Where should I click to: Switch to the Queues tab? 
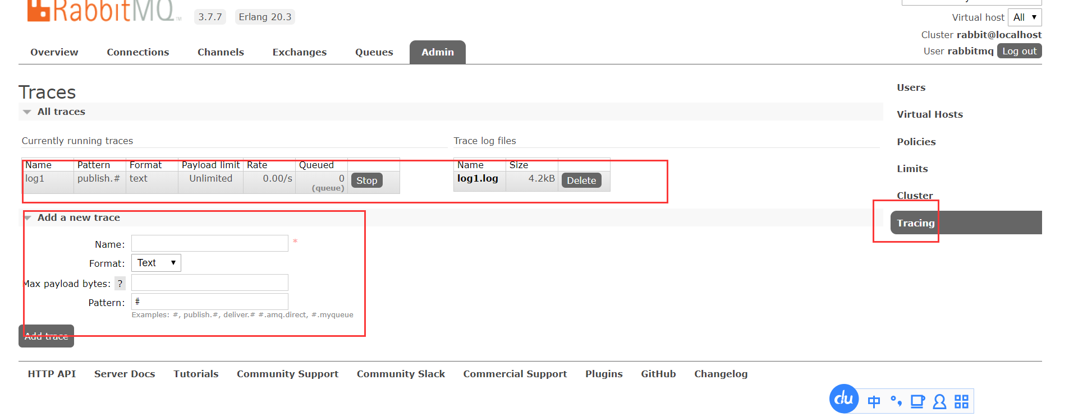[374, 52]
